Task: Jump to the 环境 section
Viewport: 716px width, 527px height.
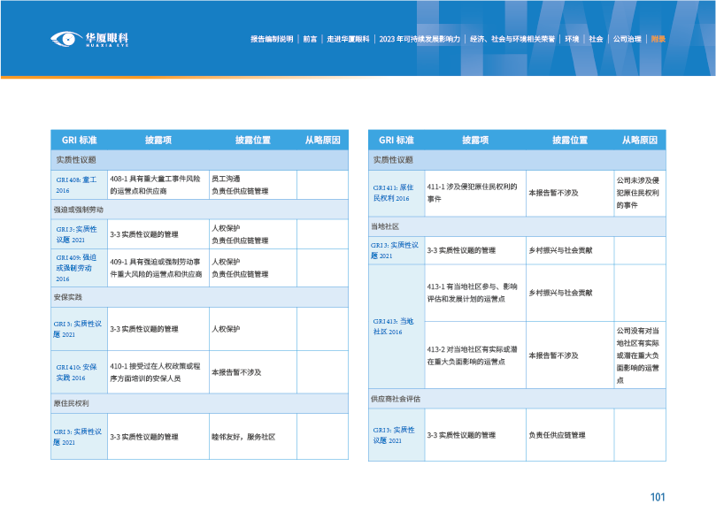Action: click(572, 40)
